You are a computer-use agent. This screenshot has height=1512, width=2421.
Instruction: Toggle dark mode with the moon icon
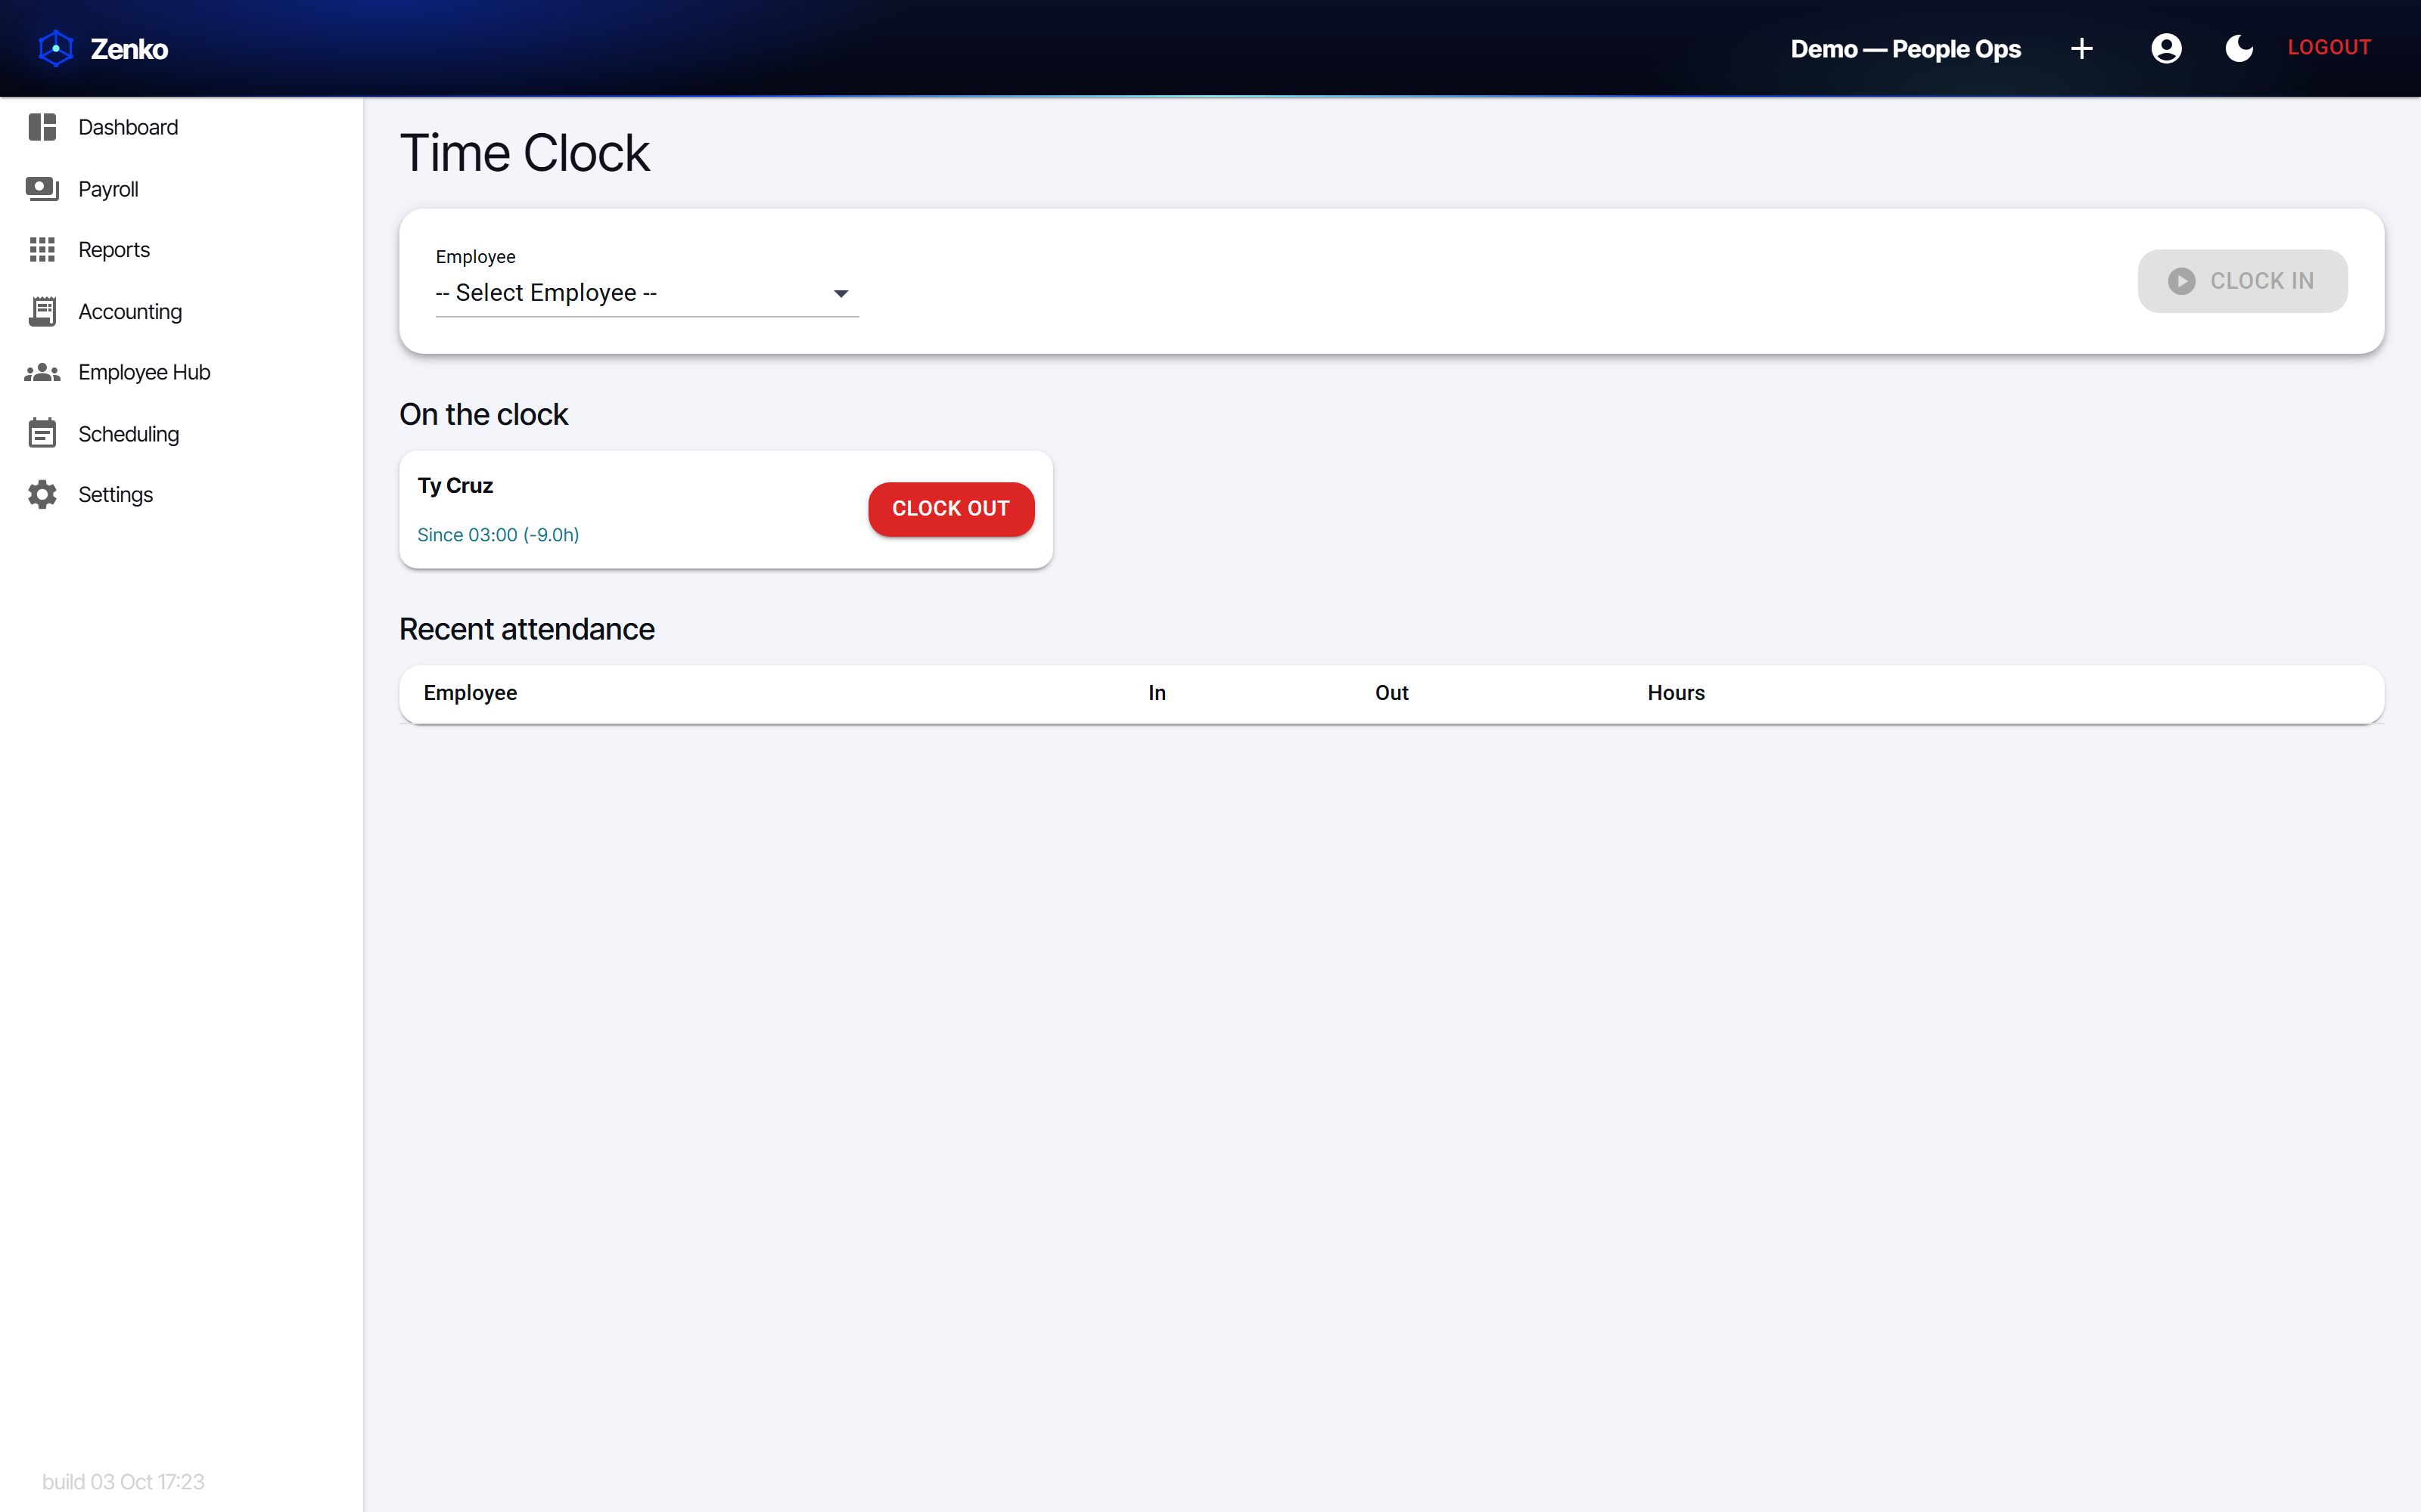click(2239, 48)
